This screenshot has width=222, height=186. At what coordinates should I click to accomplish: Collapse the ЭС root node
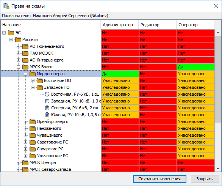[x=4, y=33]
